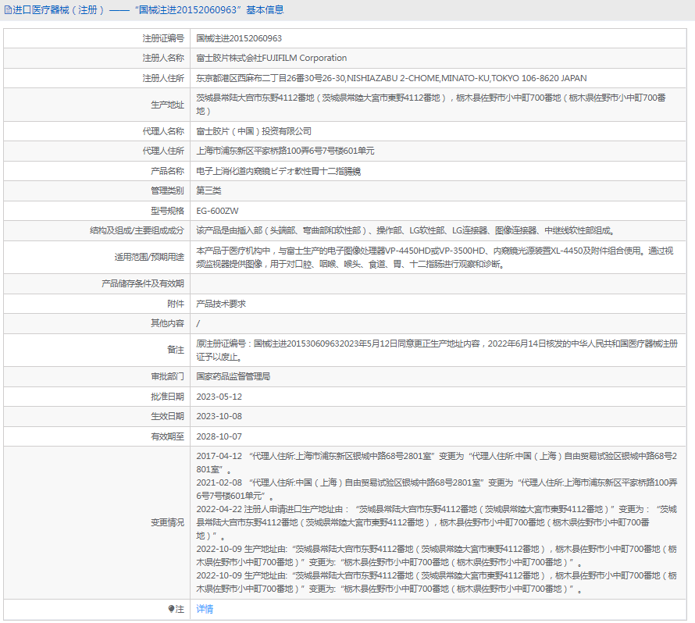Select the address value in the 代理人住所 row
Viewport: 695px width, 623px height.
click(x=286, y=151)
